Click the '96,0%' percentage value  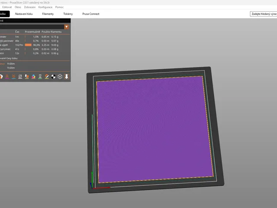(36, 45)
